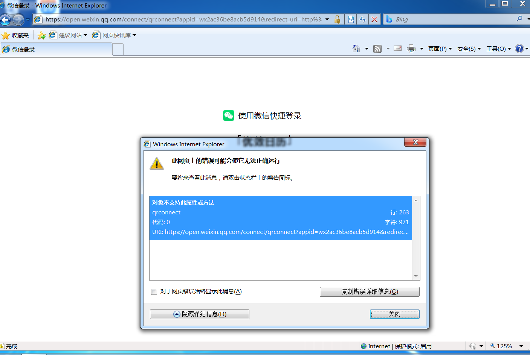
Task: Click the status bar privacy icon
Action: point(472,346)
